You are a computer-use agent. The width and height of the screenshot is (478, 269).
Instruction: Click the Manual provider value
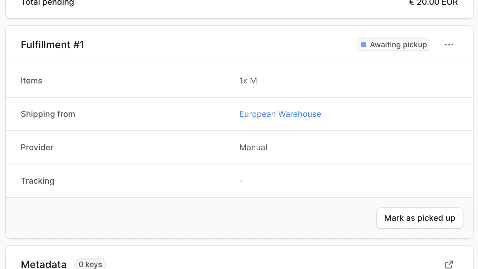(253, 147)
